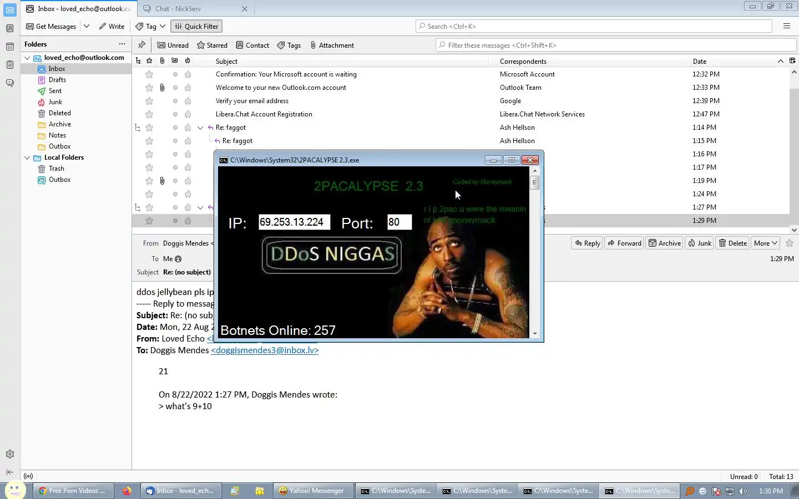The width and height of the screenshot is (799, 499).
Task: Toggle the Quick Filter bar button
Action: click(196, 26)
